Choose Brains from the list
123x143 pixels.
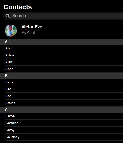pos(64,103)
